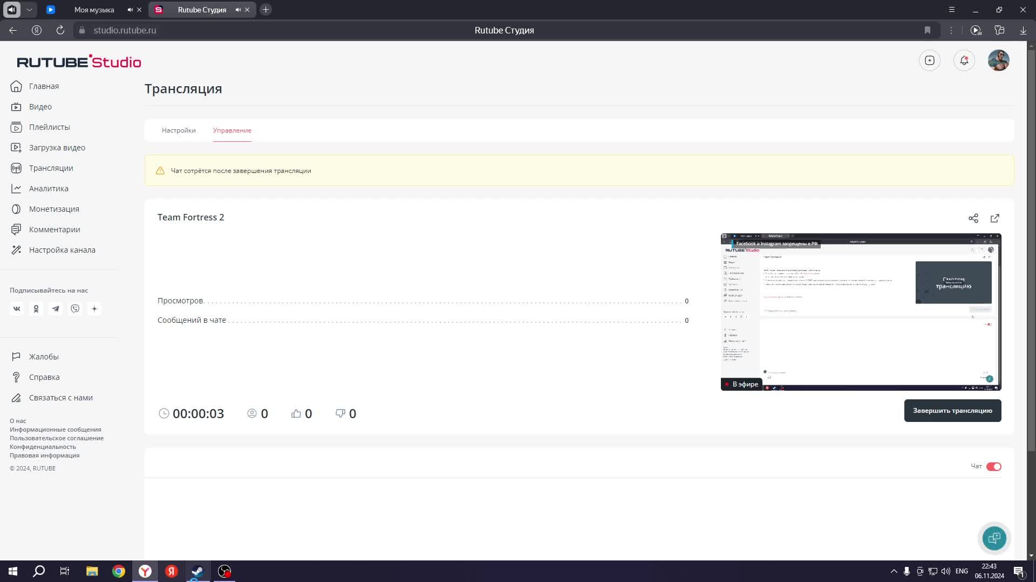Screen dimensions: 1036x582
Task: Show hidden system tray icons
Action: [894, 571]
